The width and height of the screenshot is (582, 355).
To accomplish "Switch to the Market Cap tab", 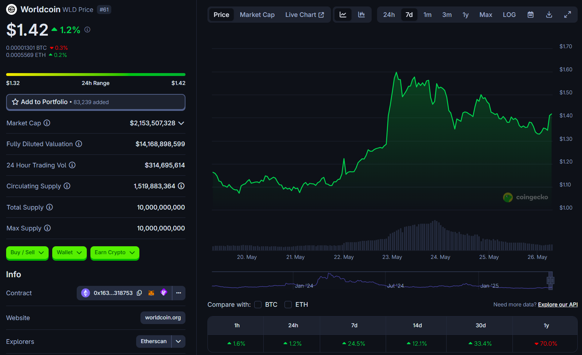I will 257,15.
